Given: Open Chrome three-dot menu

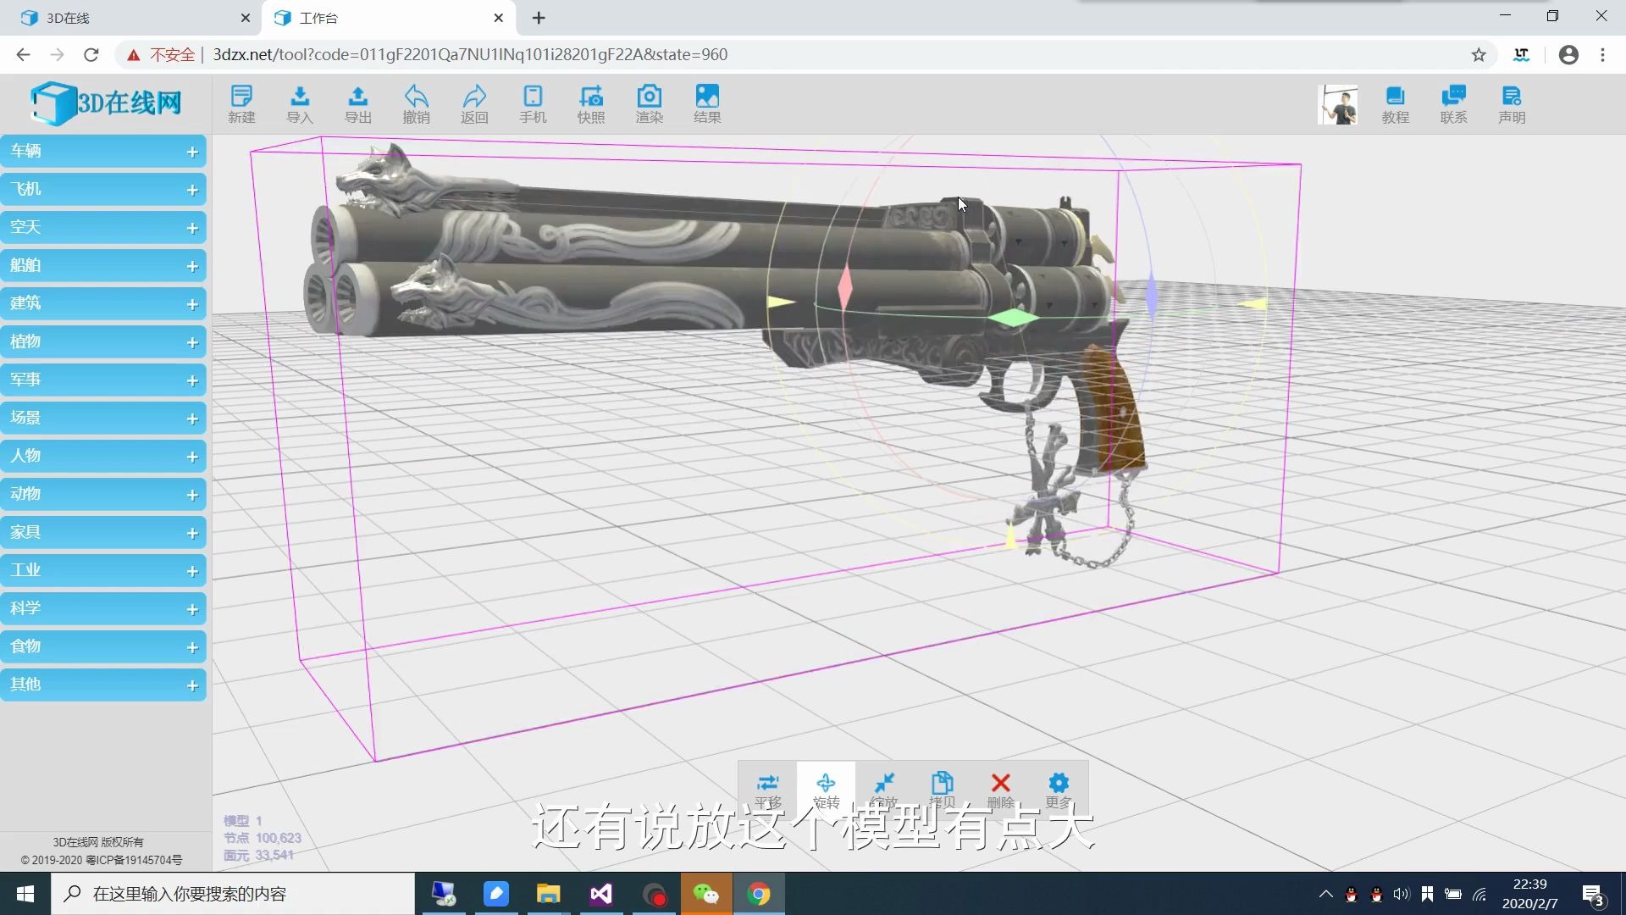Looking at the screenshot, I should [1602, 55].
